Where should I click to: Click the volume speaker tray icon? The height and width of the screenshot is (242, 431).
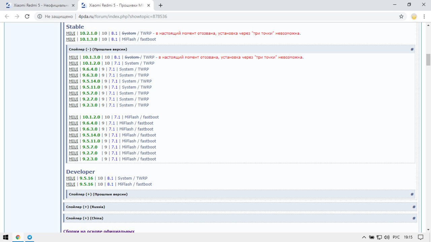pos(387,237)
